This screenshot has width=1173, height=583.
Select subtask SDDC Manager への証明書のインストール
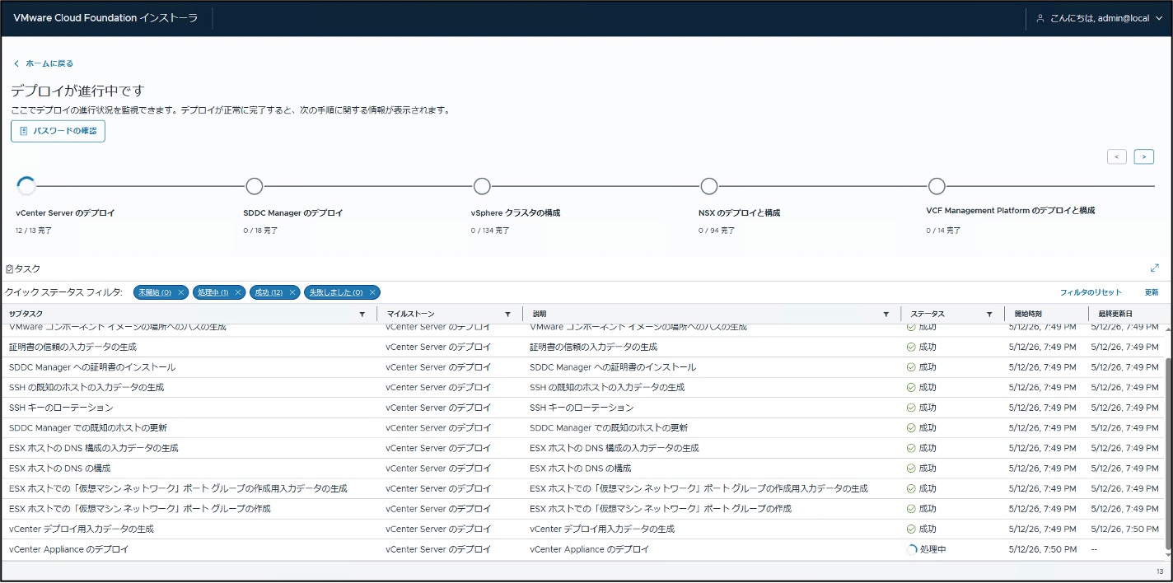point(92,367)
